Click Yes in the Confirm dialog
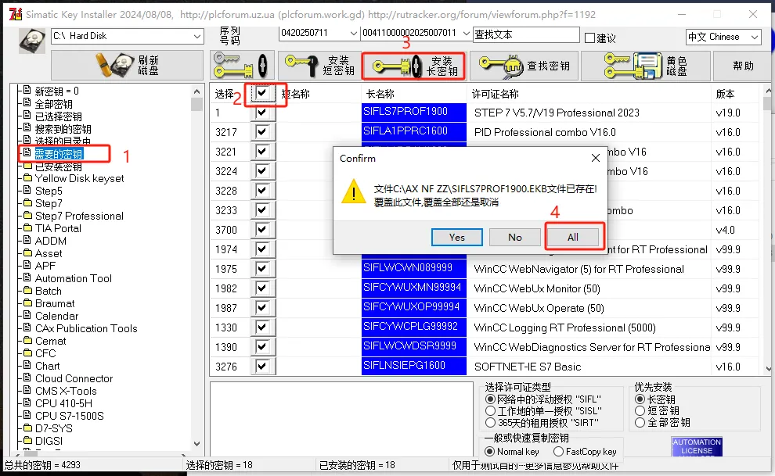The width and height of the screenshot is (775, 476). coord(456,238)
